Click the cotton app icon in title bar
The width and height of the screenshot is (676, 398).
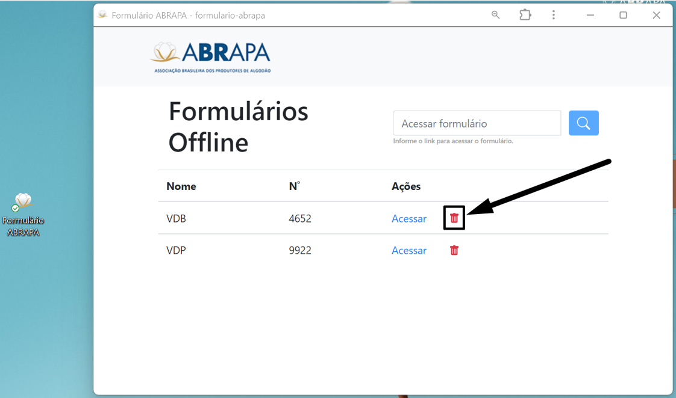pos(102,15)
